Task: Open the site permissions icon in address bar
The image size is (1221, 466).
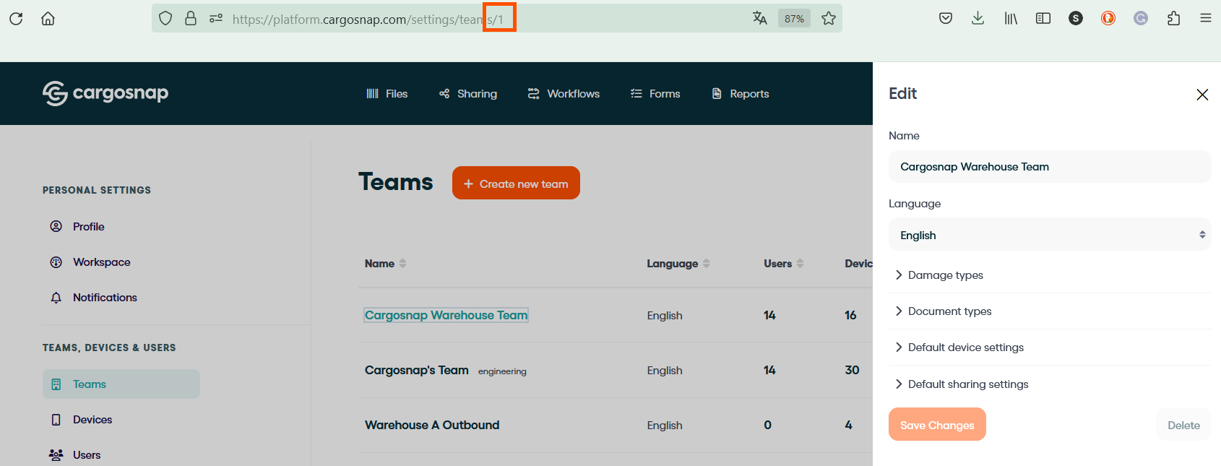Action: click(216, 19)
